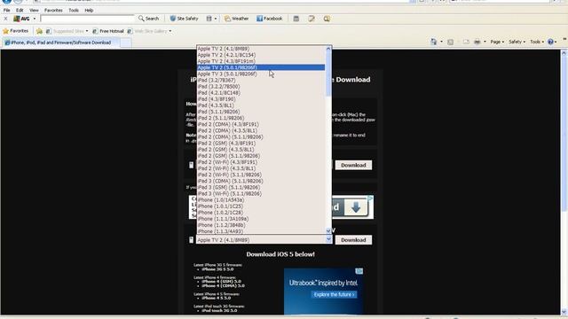Click the blue download arrow ad banner

point(355,207)
